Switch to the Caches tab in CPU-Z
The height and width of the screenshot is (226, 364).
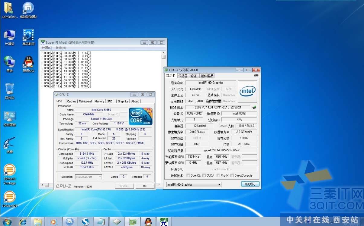point(72,102)
